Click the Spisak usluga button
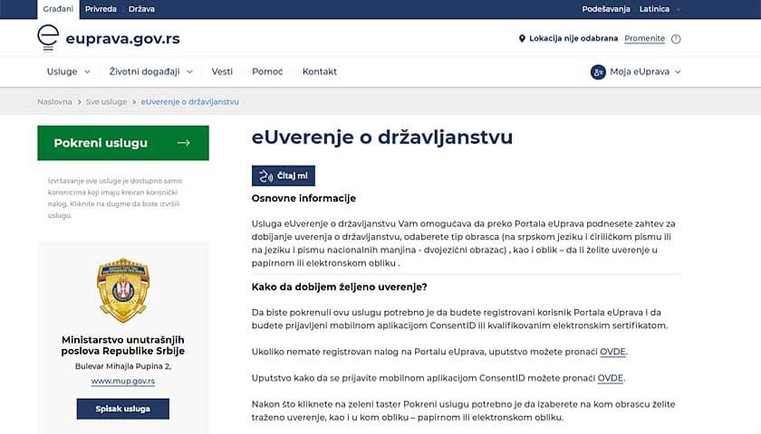Image resolution: width=761 pixels, height=434 pixels. [x=123, y=409]
